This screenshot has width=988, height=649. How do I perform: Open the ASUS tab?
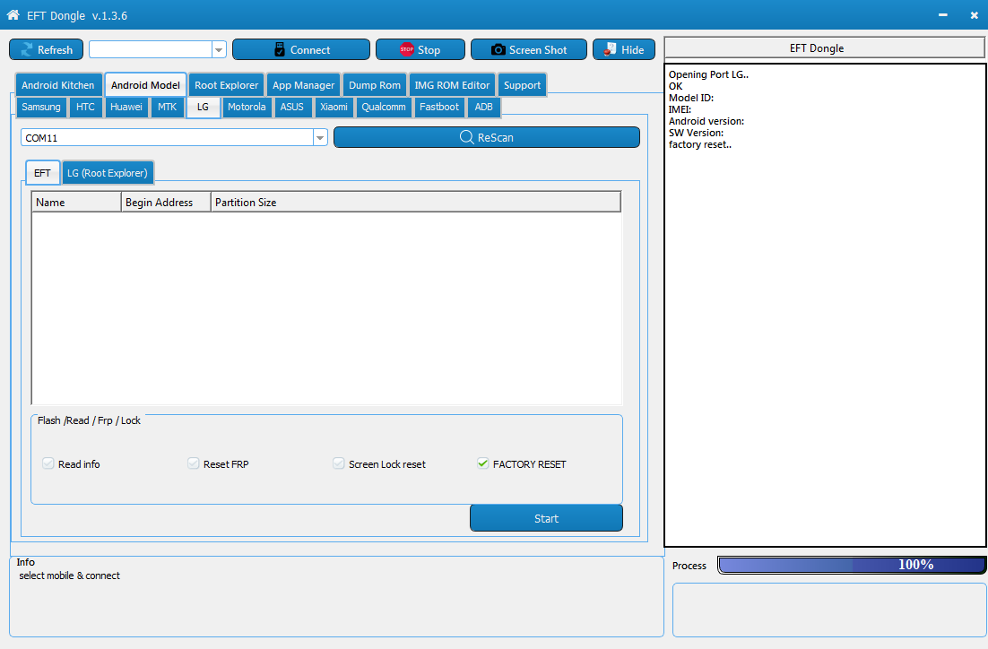(x=291, y=107)
